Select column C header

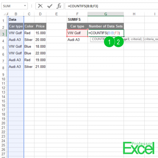pyautogui.click(x=29, y=14)
